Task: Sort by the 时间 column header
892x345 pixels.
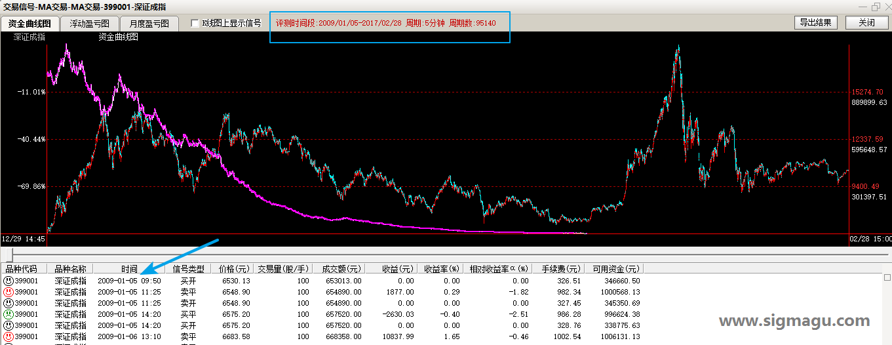Action: point(129,269)
